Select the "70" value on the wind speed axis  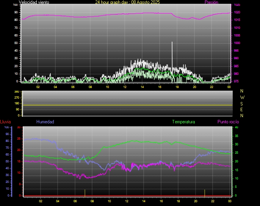(x=16, y=28)
